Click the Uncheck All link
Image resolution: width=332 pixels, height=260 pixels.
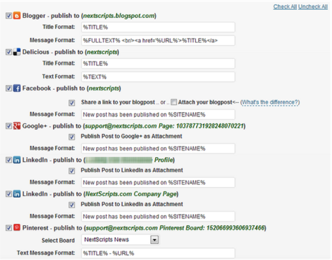point(313,7)
